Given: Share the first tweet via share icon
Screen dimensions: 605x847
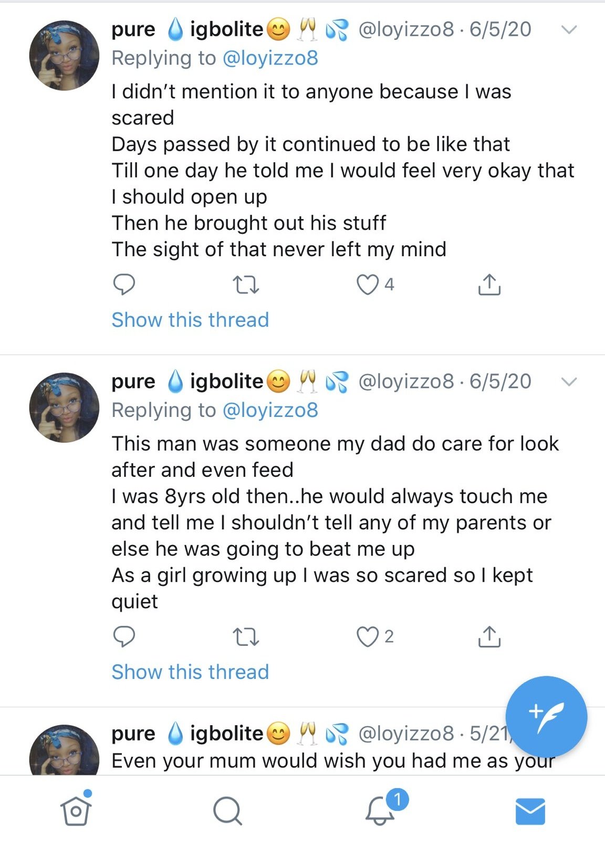Looking at the screenshot, I should (x=489, y=285).
